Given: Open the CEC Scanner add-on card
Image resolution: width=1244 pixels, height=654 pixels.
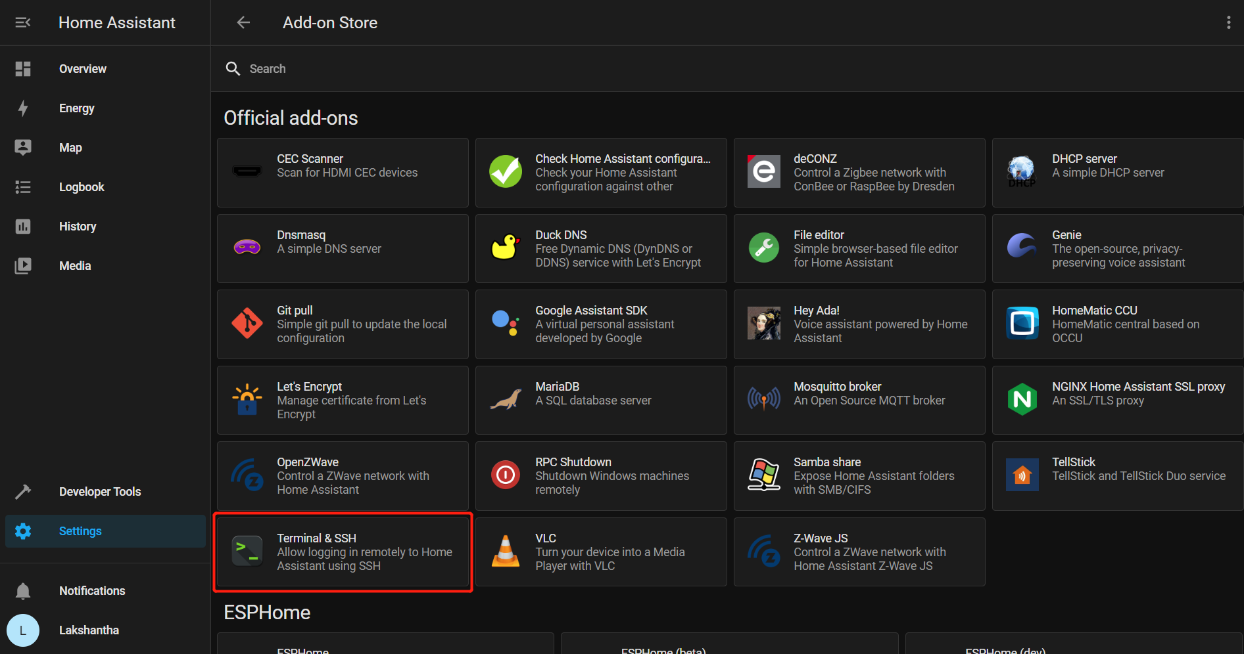Looking at the screenshot, I should pos(343,173).
